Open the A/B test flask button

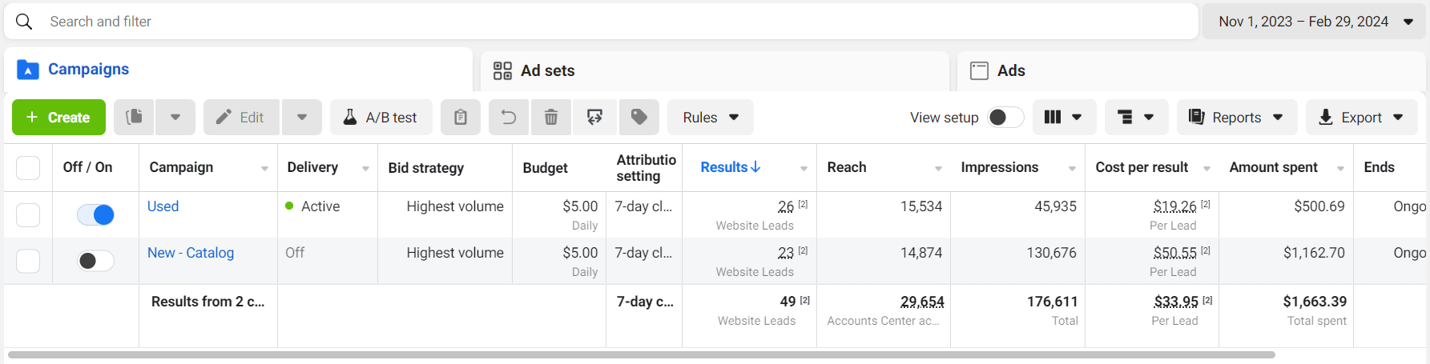tap(381, 118)
